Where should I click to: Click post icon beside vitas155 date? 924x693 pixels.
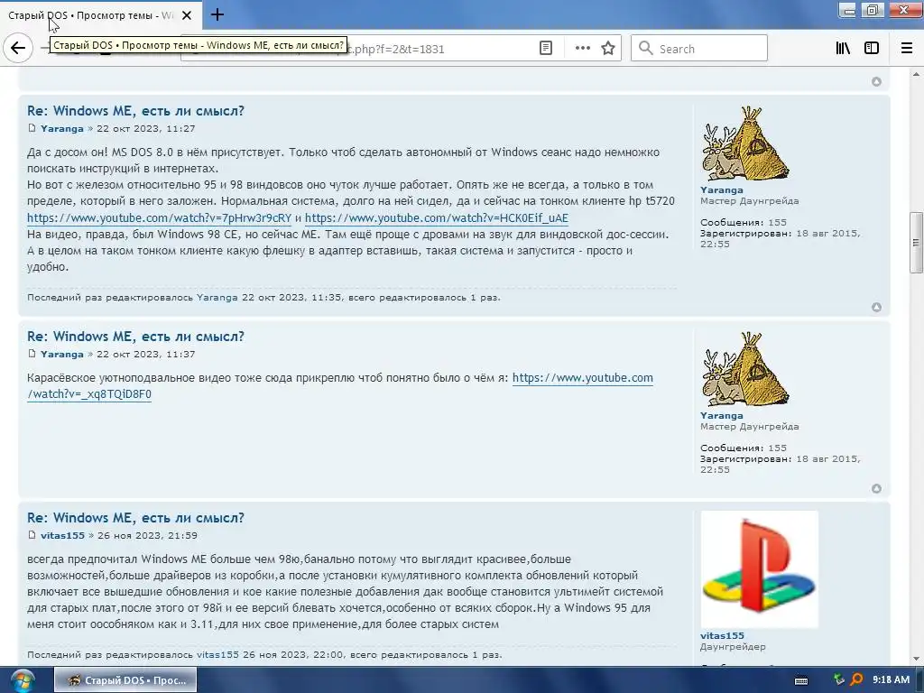click(32, 535)
